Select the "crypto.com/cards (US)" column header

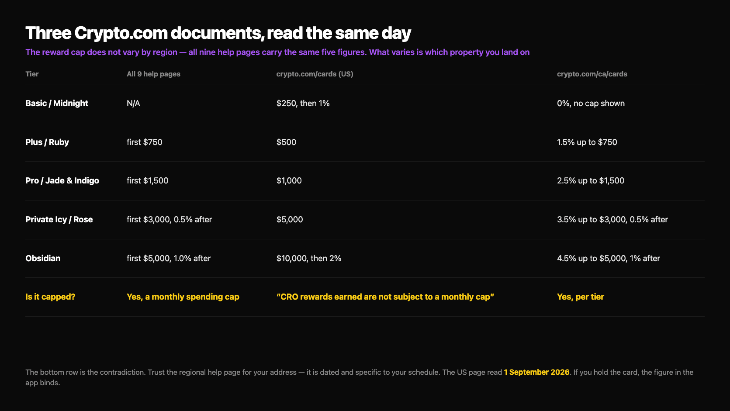tap(315, 74)
